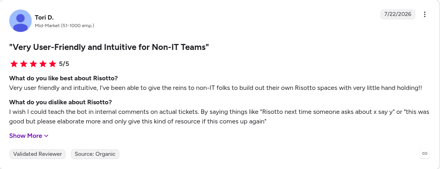Click the chevron next to Show More
Image resolution: width=440 pixels, height=169 pixels.
46,136
